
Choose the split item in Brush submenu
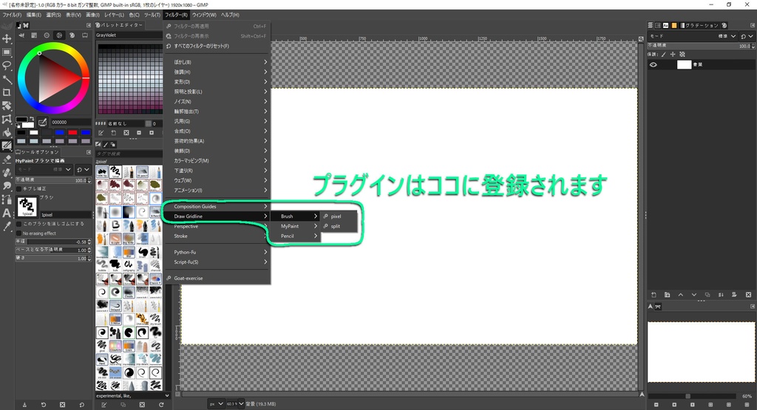340,226
